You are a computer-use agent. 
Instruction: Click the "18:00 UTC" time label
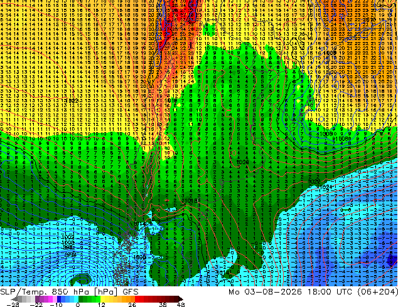[x=331, y=292]
